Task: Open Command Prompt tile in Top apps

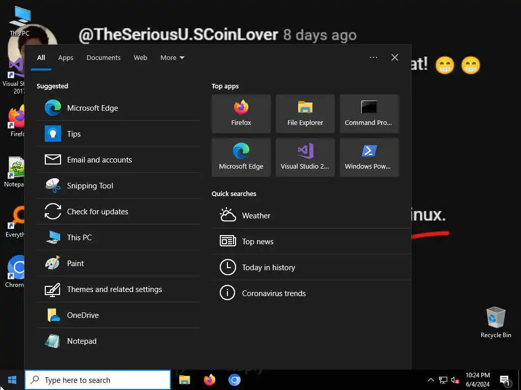Action: point(369,114)
